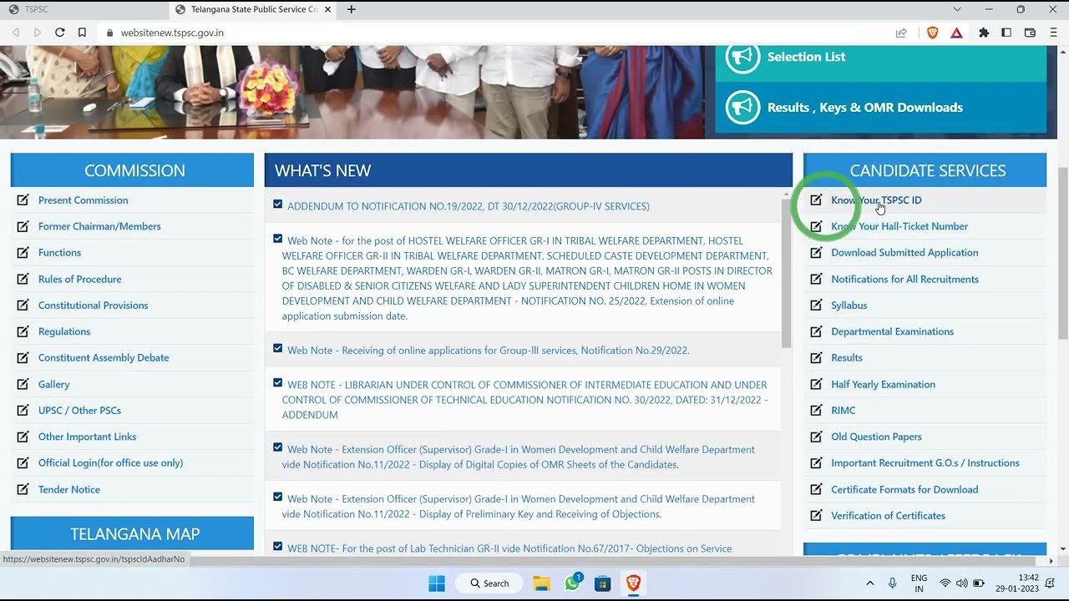Open Important Recruitment G.O.s / Instructions link

[x=925, y=462]
